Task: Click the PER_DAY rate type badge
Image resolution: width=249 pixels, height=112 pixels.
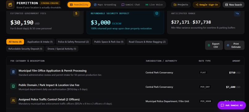Action: click(x=205, y=87)
